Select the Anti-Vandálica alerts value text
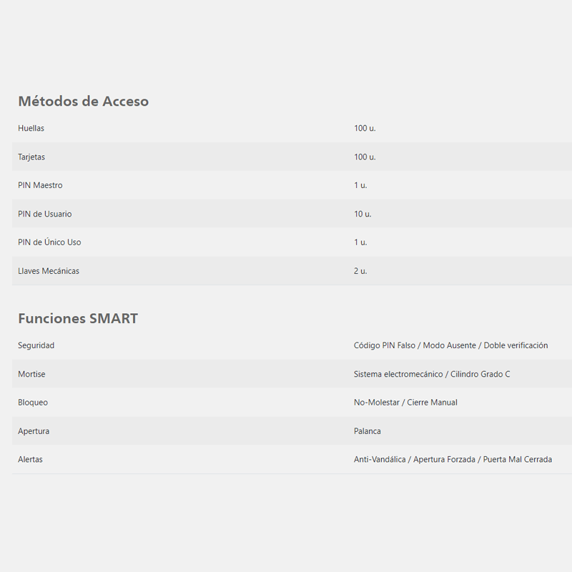This screenshot has width=572, height=572. point(380,459)
